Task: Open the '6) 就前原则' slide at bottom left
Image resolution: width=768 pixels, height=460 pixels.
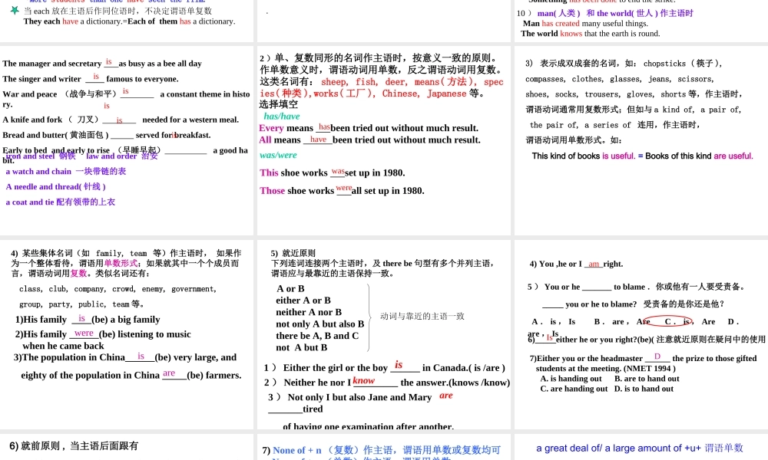Action: [x=127, y=447]
